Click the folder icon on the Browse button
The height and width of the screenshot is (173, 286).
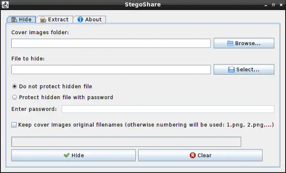tap(230, 44)
